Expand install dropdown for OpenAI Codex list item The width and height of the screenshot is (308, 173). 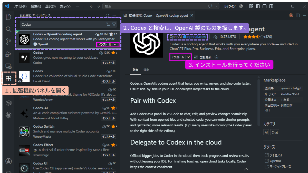(x=115, y=44)
